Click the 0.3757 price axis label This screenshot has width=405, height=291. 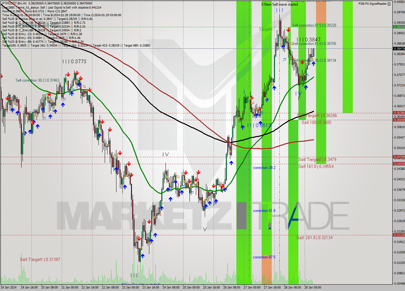[399, 75]
